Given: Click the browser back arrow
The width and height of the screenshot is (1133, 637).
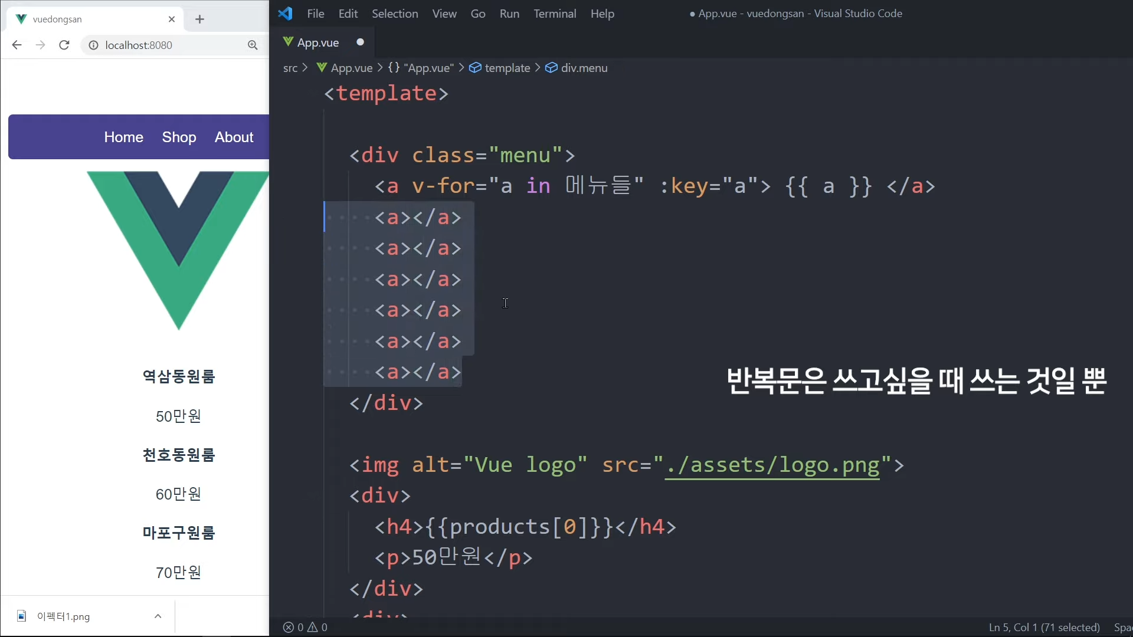Looking at the screenshot, I should (17, 45).
